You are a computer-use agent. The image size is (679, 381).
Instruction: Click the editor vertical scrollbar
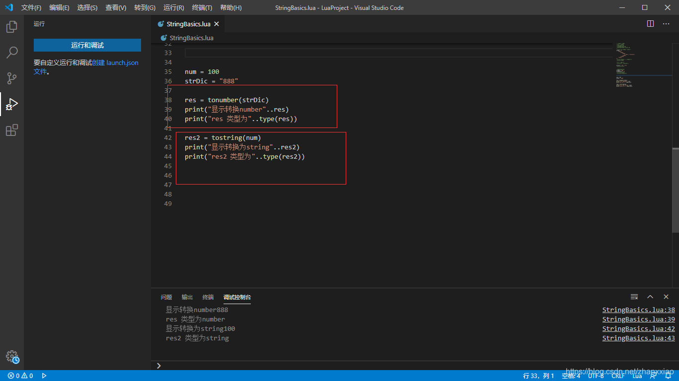[x=676, y=190]
